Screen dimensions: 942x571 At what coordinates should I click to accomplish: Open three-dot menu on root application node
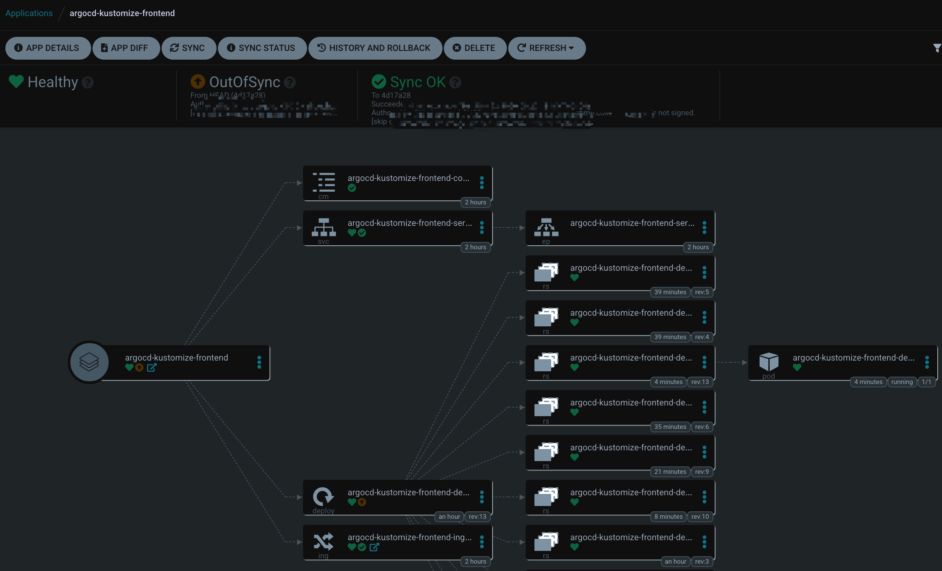tap(259, 362)
